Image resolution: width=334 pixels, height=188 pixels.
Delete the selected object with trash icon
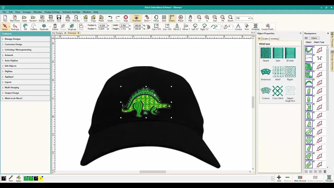(x=55, y=27)
